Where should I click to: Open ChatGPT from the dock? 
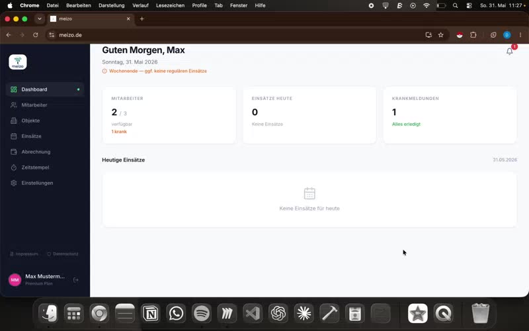pyautogui.click(x=278, y=313)
